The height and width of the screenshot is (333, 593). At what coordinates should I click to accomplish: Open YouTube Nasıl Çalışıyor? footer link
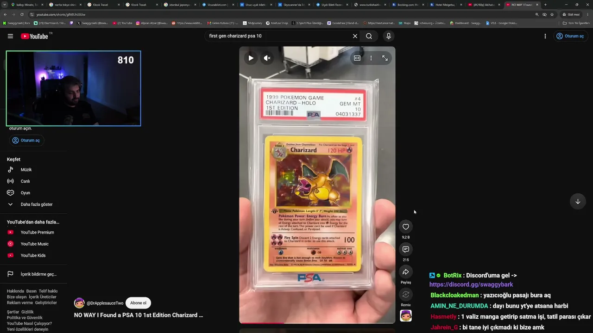point(29,324)
